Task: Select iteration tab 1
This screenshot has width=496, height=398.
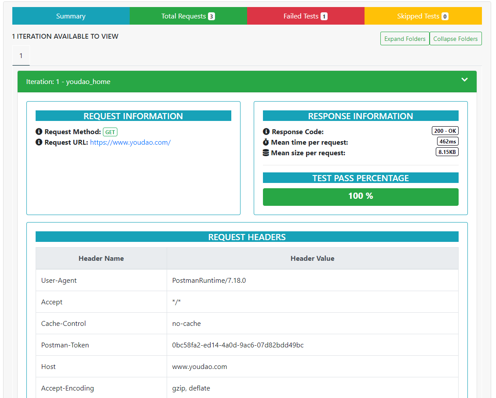Action: point(21,56)
